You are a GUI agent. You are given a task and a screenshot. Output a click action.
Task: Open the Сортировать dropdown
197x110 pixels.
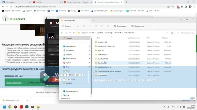point(121,26)
